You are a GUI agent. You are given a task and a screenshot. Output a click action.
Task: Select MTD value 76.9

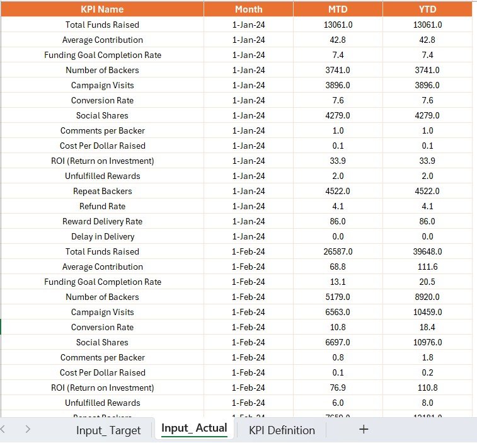[338, 388]
